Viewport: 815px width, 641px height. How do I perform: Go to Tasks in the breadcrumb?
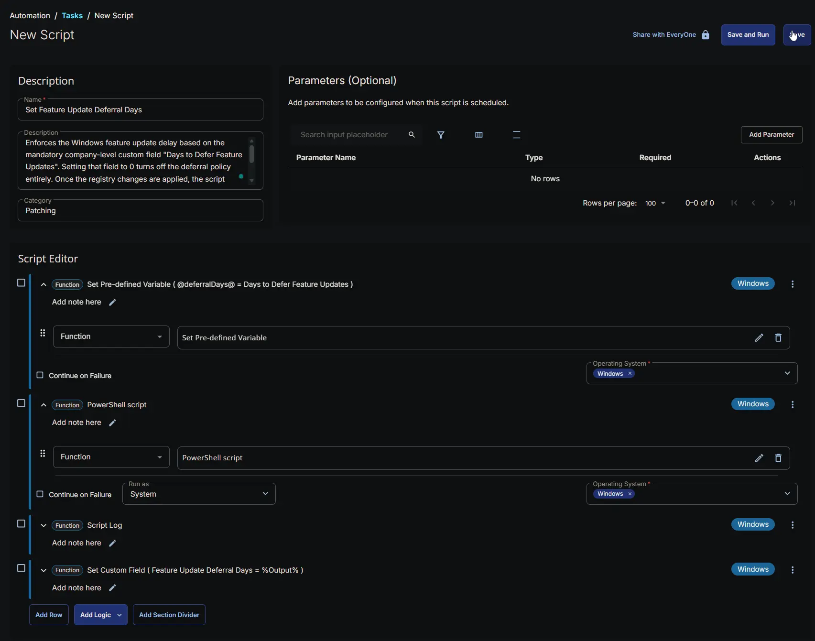coord(72,15)
